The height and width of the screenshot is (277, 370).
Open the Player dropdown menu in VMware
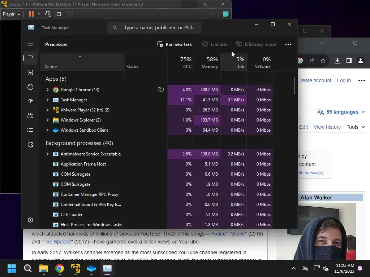(x=11, y=14)
